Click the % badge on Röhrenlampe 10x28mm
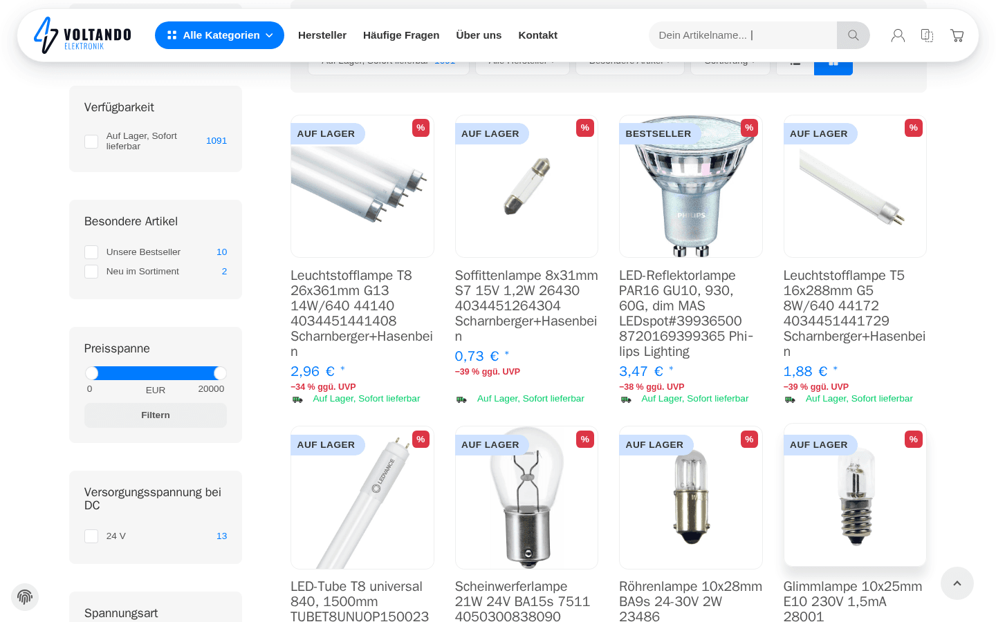 [749, 440]
